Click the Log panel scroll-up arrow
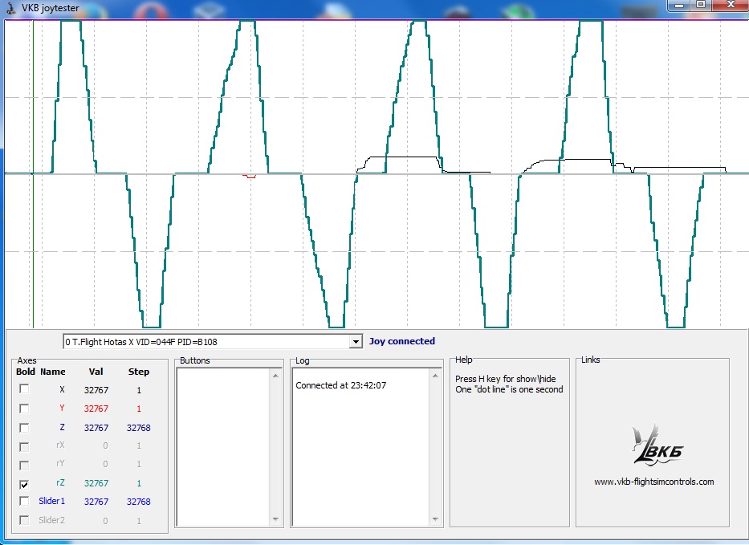 (435, 375)
